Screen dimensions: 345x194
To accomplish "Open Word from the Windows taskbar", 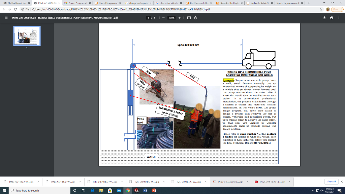I will [145, 190].
